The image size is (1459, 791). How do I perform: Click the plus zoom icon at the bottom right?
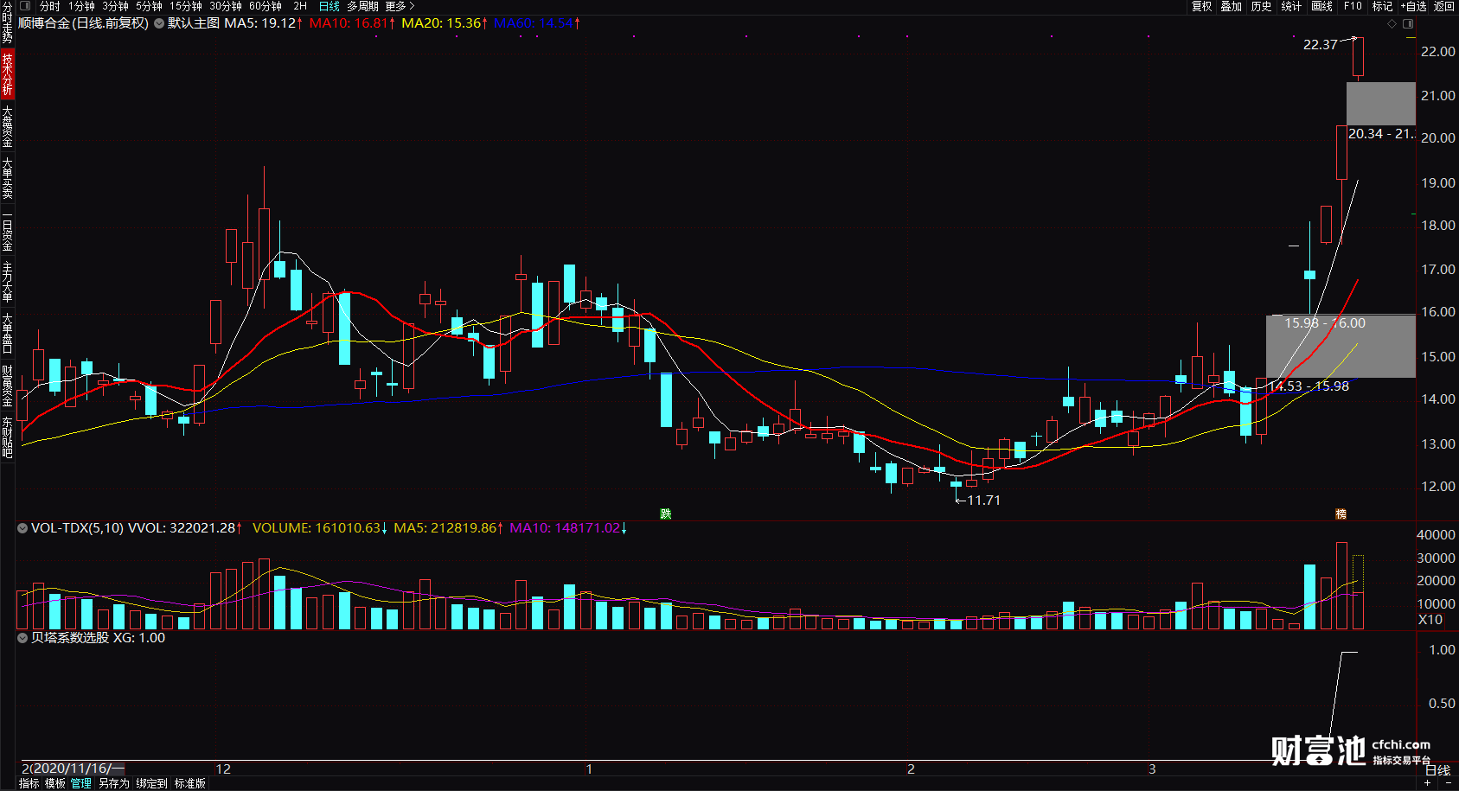pyautogui.click(x=1428, y=783)
